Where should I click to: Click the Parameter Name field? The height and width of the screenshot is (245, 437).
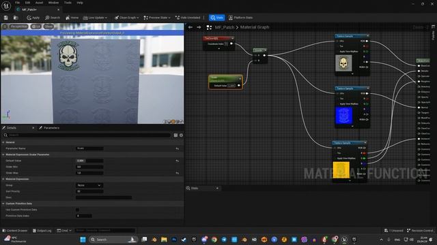(89, 148)
